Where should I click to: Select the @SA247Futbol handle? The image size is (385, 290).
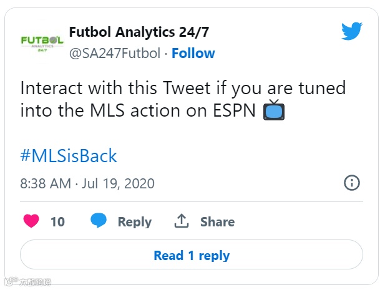[115, 53]
